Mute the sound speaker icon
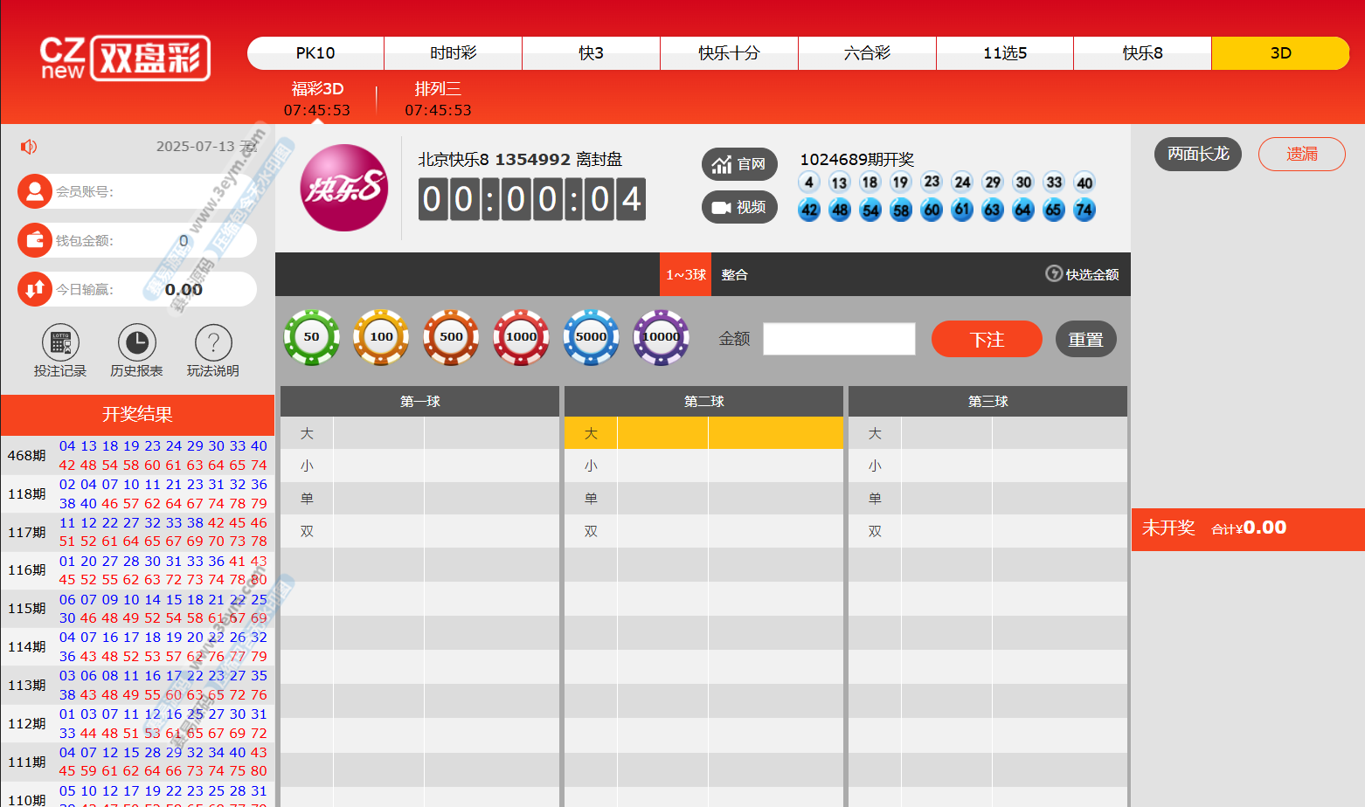 [29, 147]
